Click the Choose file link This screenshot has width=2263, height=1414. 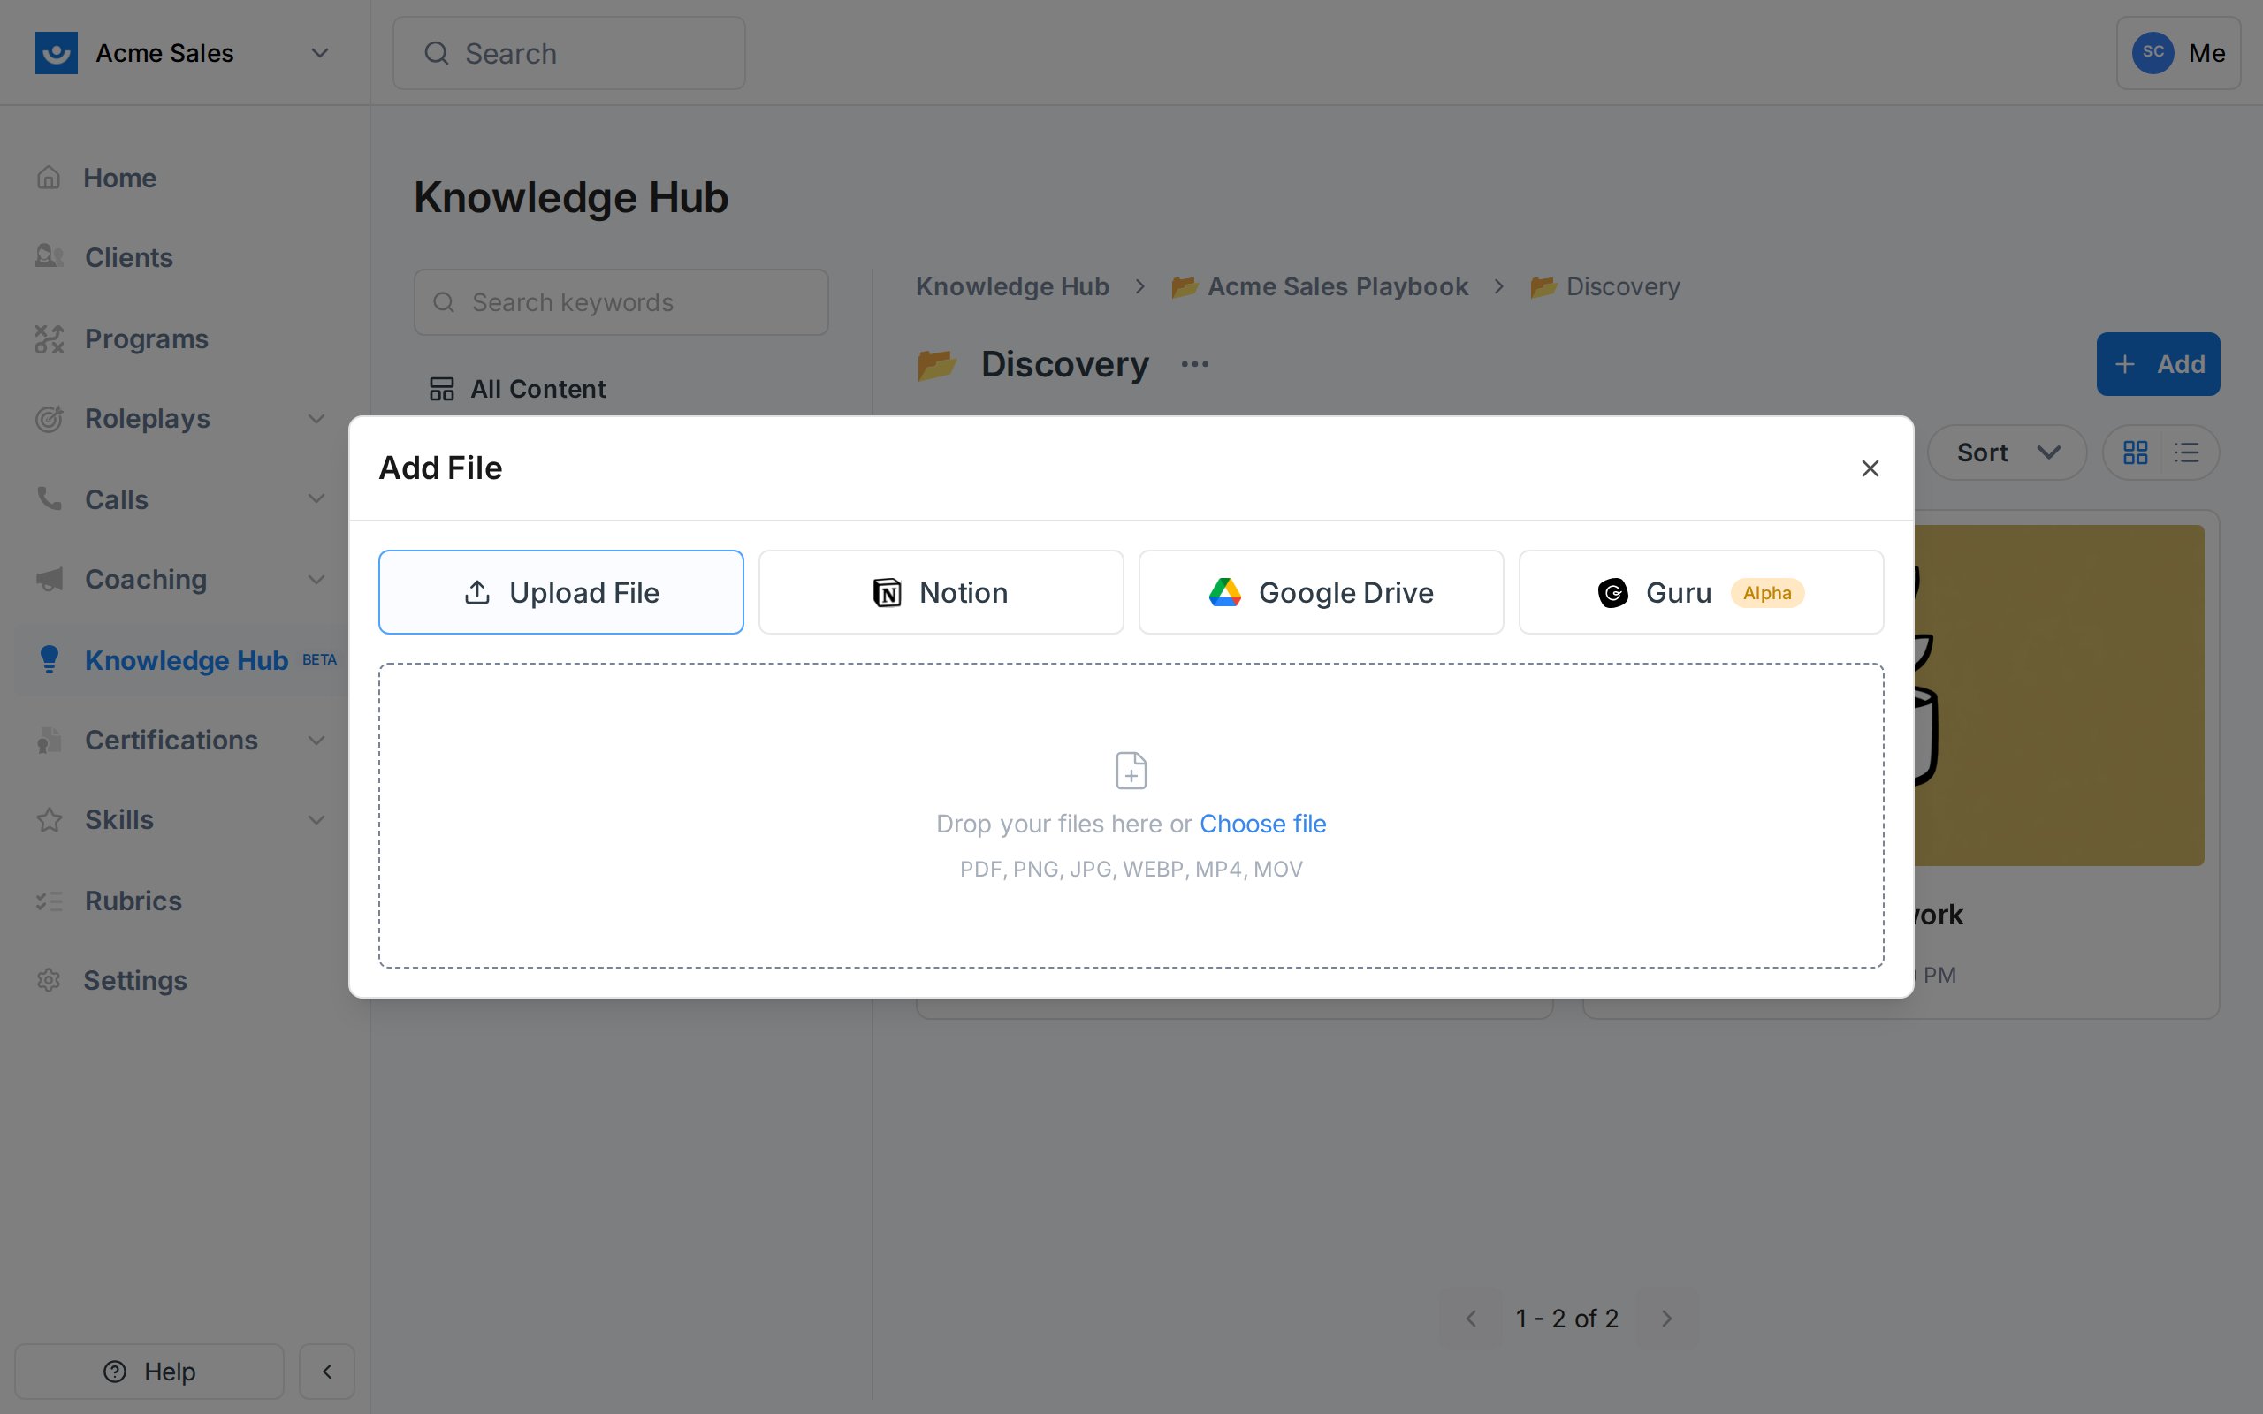1262,824
